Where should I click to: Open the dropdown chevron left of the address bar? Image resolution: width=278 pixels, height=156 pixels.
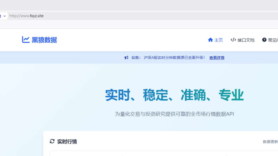point(5,16)
